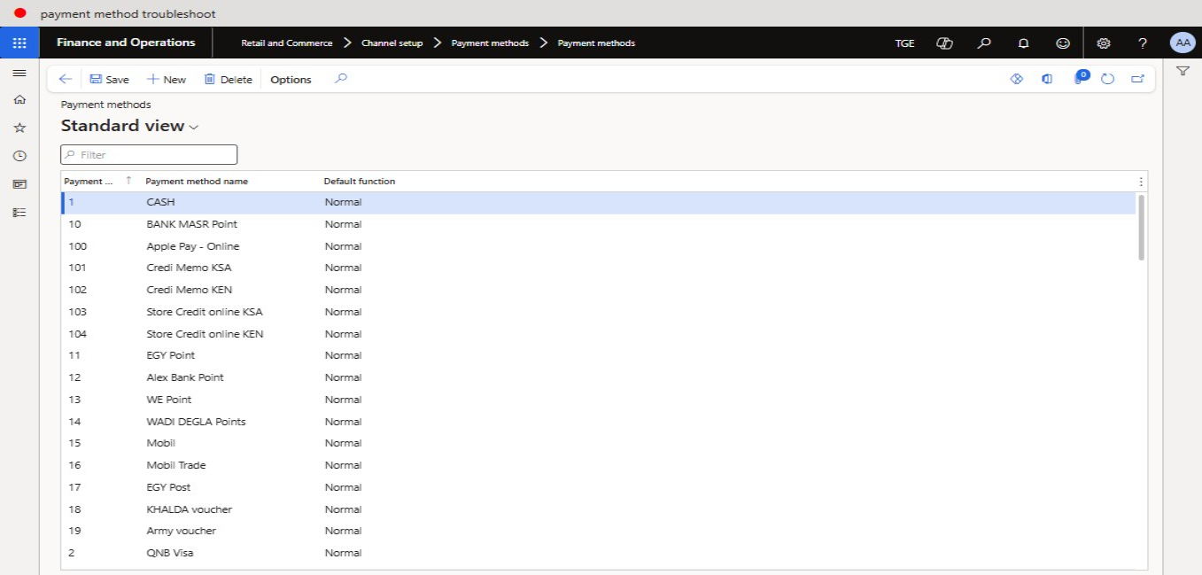The height and width of the screenshot is (575, 1202).
Task: Select KHALDA voucher row
Action: click(598, 509)
